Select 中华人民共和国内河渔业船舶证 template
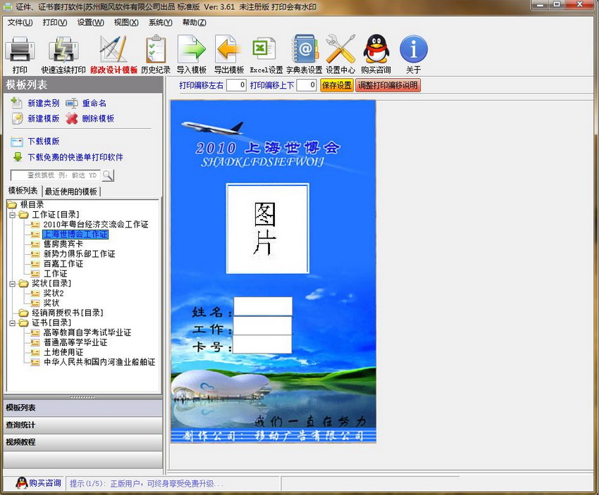This screenshot has height=495, width=600. (99, 362)
